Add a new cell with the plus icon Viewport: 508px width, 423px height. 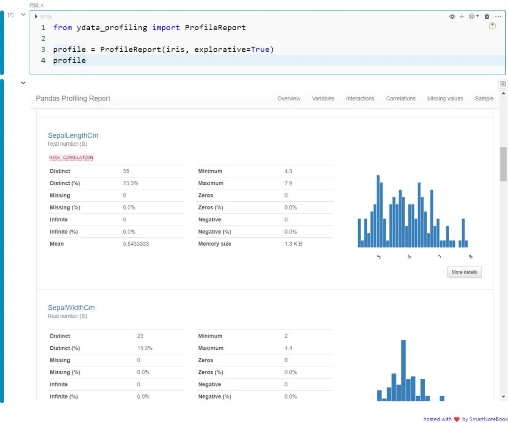(x=461, y=16)
